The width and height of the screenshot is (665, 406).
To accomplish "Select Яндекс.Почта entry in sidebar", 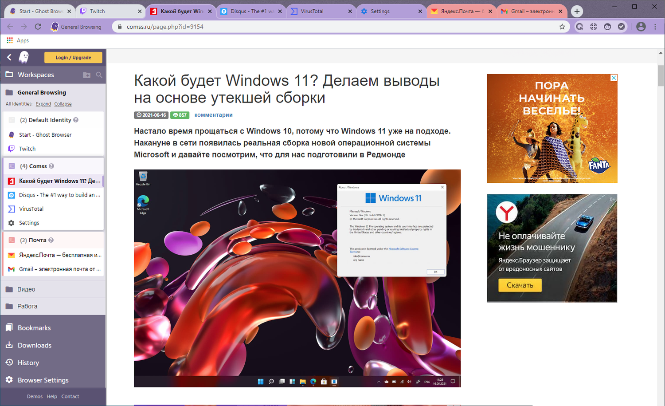I will point(54,255).
